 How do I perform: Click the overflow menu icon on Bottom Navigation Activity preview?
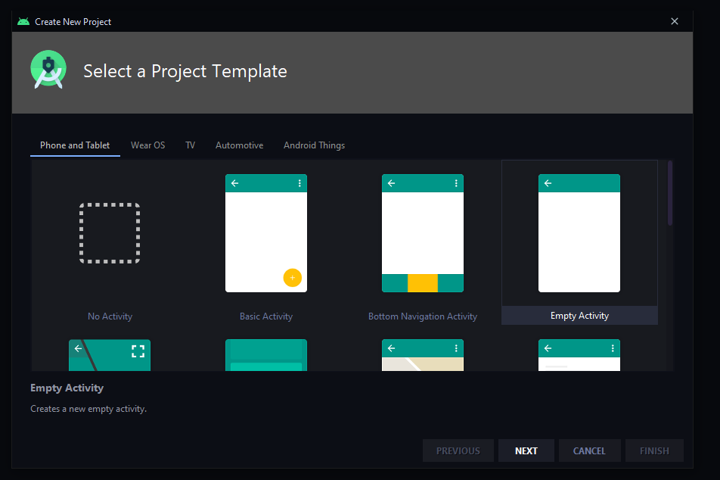tap(456, 182)
